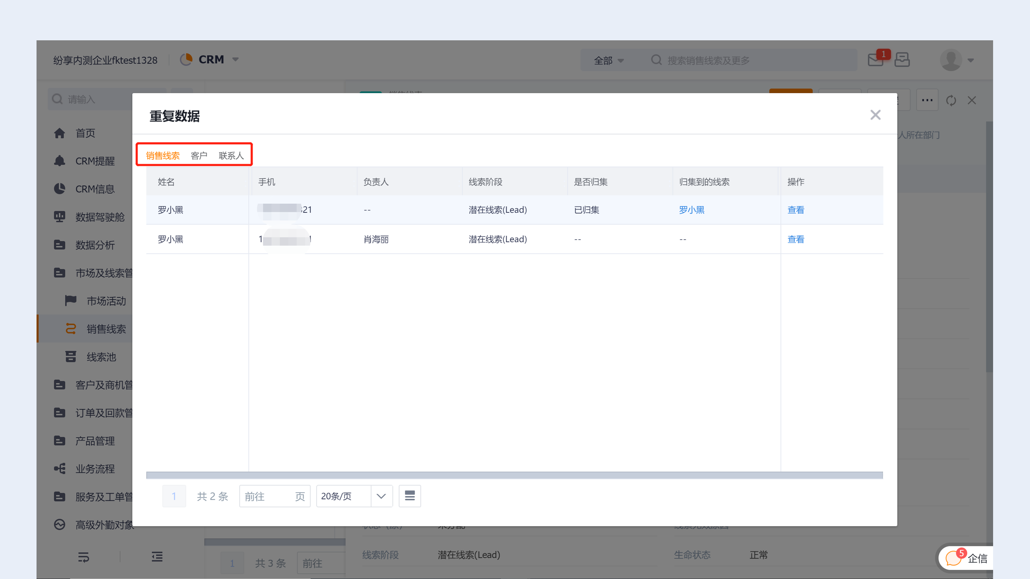Click the wrap-lines icon at sidebar bottom
The width and height of the screenshot is (1030, 579).
pos(83,557)
